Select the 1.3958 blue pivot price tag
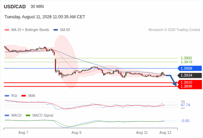 190,68
